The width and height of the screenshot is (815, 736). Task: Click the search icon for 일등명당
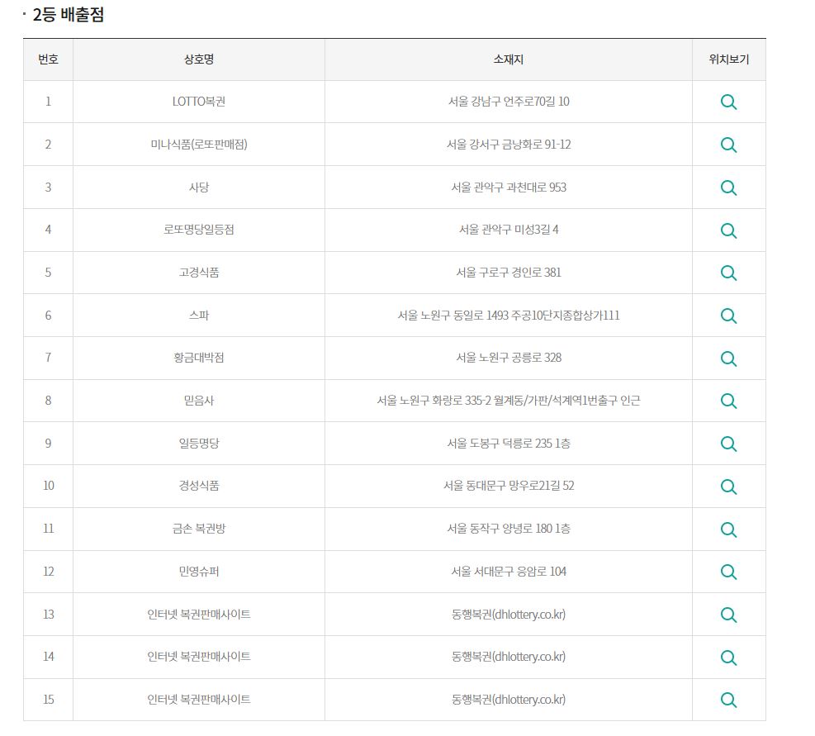(728, 444)
